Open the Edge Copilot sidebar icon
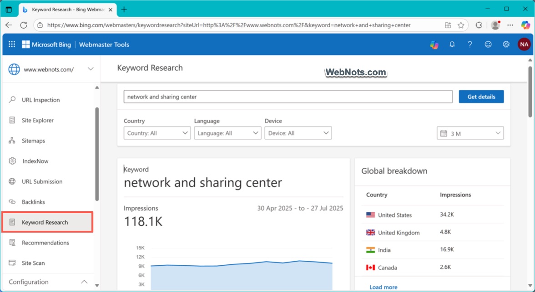This screenshot has width=535, height=292. coord(525,25)
